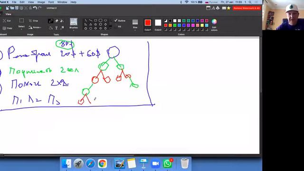Viewport: 304px width, 171px height.
Task: Select the Pencil drawing tool
Action: pyautogui.click(x=51, y=21)
